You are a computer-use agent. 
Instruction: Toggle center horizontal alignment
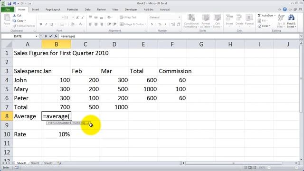tap(96, 24)
